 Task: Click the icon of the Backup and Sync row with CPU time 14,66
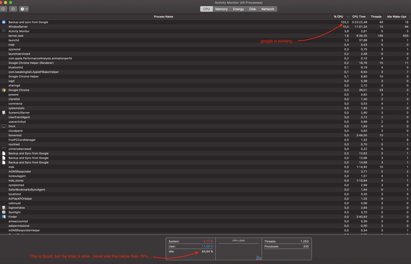point(4,162)
